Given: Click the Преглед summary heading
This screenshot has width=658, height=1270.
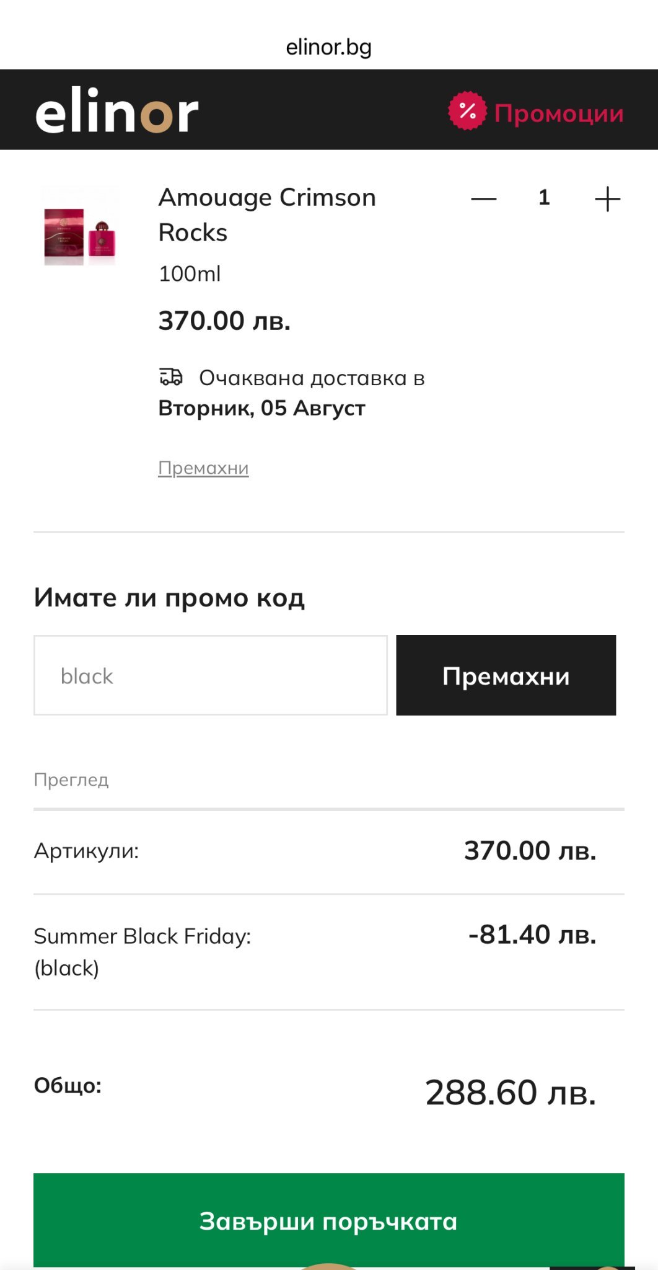Looking at the screenshot, I should pyautogui.click(x=71, y=779).
